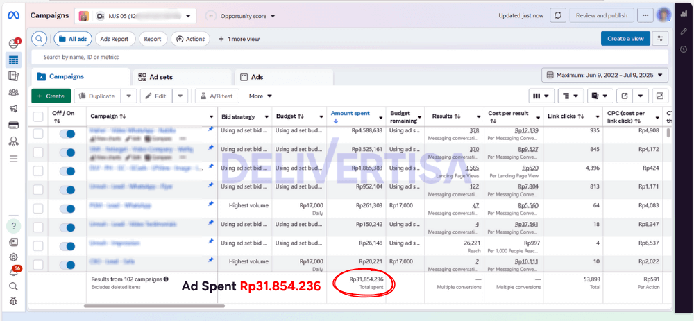Open Events Manager icon in sidebar
Screen dimensions: 694x321
tap(13, 142)
